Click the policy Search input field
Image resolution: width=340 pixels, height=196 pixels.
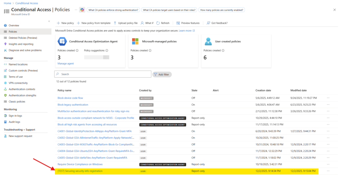(103, 74)
